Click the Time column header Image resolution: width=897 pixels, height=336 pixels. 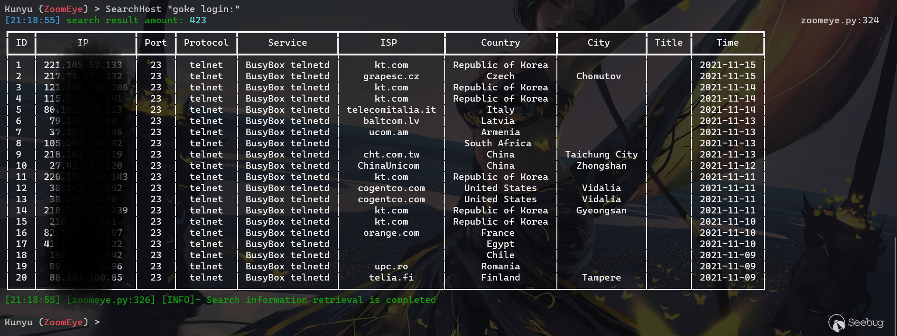pos(727,43)
